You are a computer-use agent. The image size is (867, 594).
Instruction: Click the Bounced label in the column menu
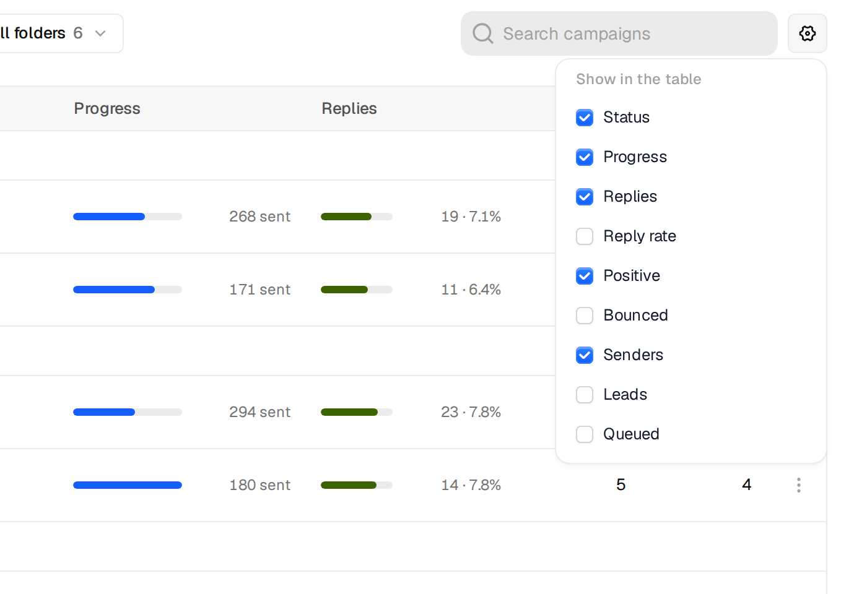tap(635, 316)
